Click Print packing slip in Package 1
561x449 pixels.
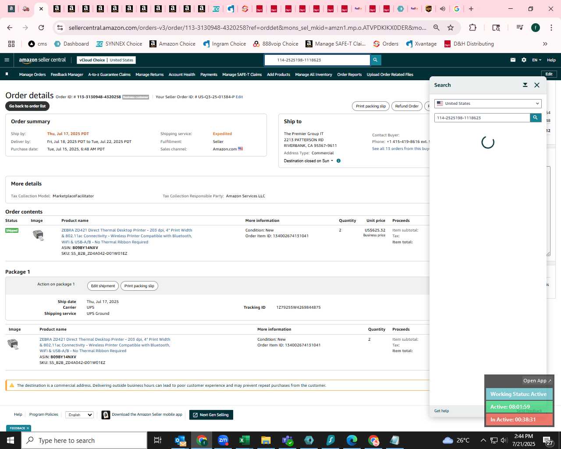(x=139, y=286)
